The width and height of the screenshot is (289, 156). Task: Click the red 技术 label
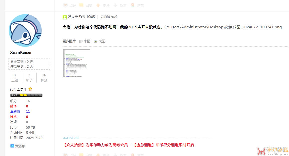coord(13,117)
